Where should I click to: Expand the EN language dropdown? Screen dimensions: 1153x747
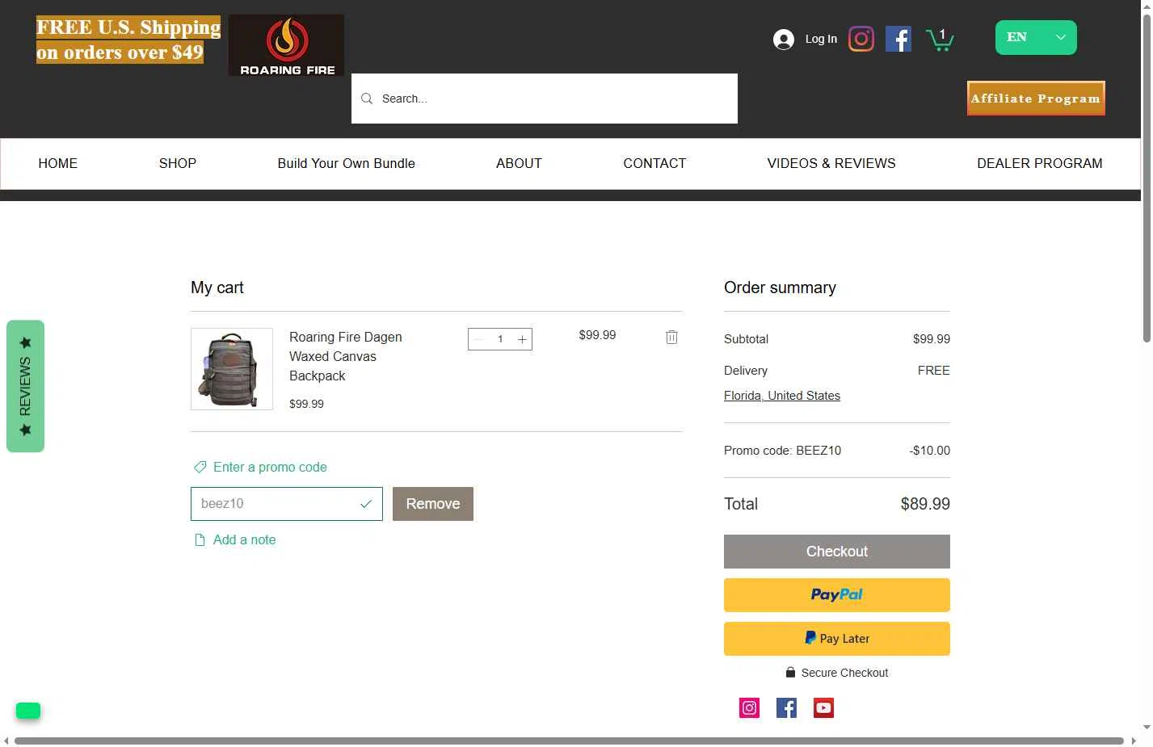click(1036, 38)
